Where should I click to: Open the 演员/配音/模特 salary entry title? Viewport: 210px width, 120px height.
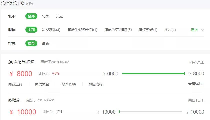[x=21, y=62]
